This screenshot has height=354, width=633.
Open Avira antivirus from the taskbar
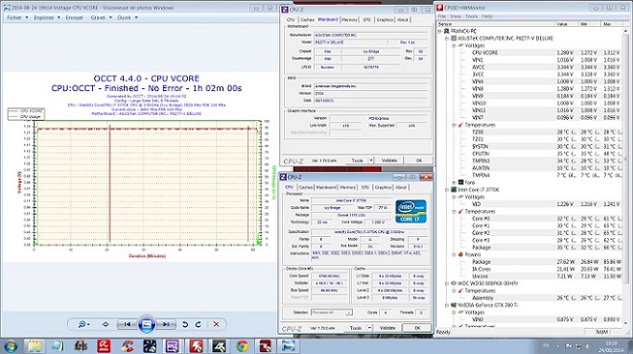point(104,346)
